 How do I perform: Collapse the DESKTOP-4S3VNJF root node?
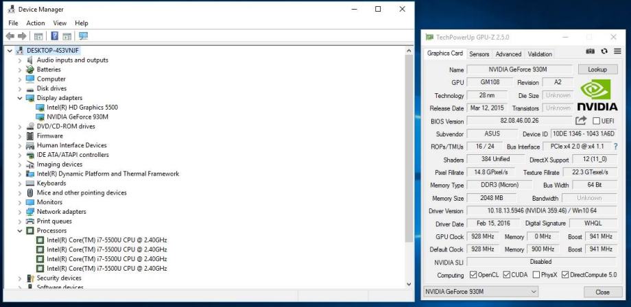pos(10,51)
